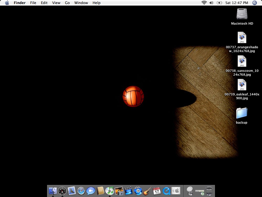This screenshot has height=197, width=262.
Task: Launch iTunes from the Dock
Action: pos(110,191)
